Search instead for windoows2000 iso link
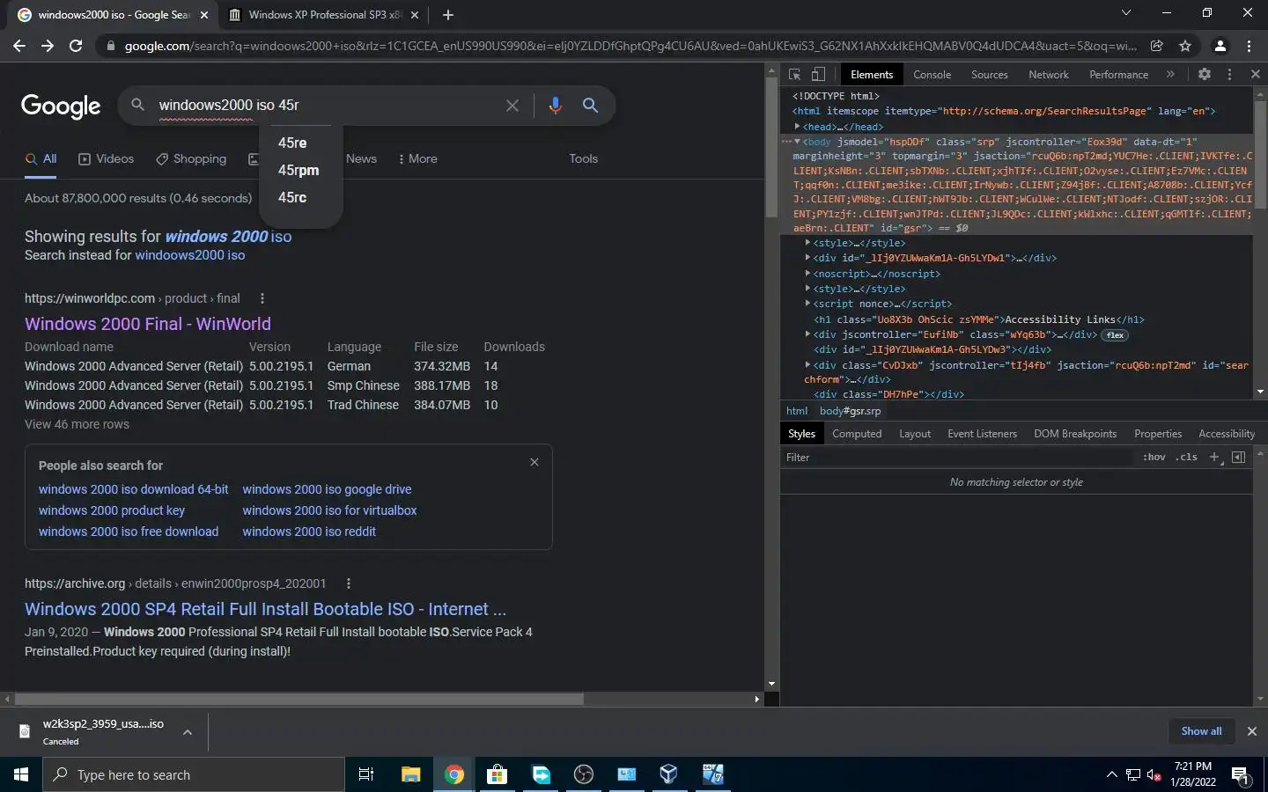 tap(190, 255)
